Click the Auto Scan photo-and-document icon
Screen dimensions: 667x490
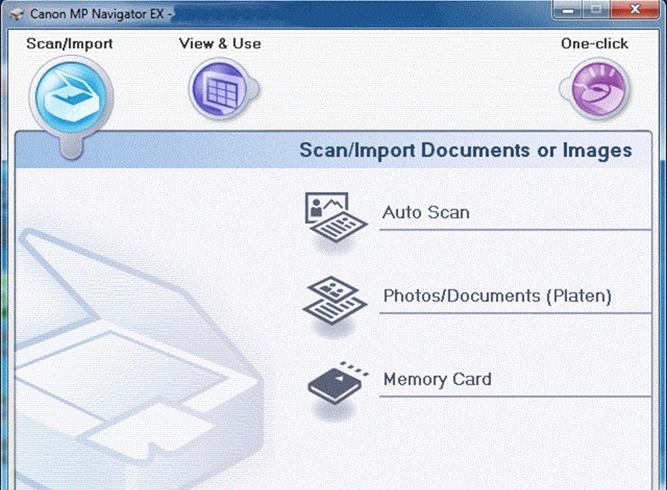pyautogui.click(x=335, y=217)
